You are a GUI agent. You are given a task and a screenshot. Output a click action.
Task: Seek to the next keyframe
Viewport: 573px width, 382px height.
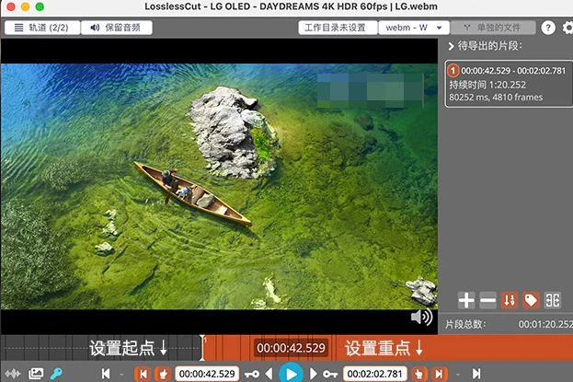pos(330,374)
